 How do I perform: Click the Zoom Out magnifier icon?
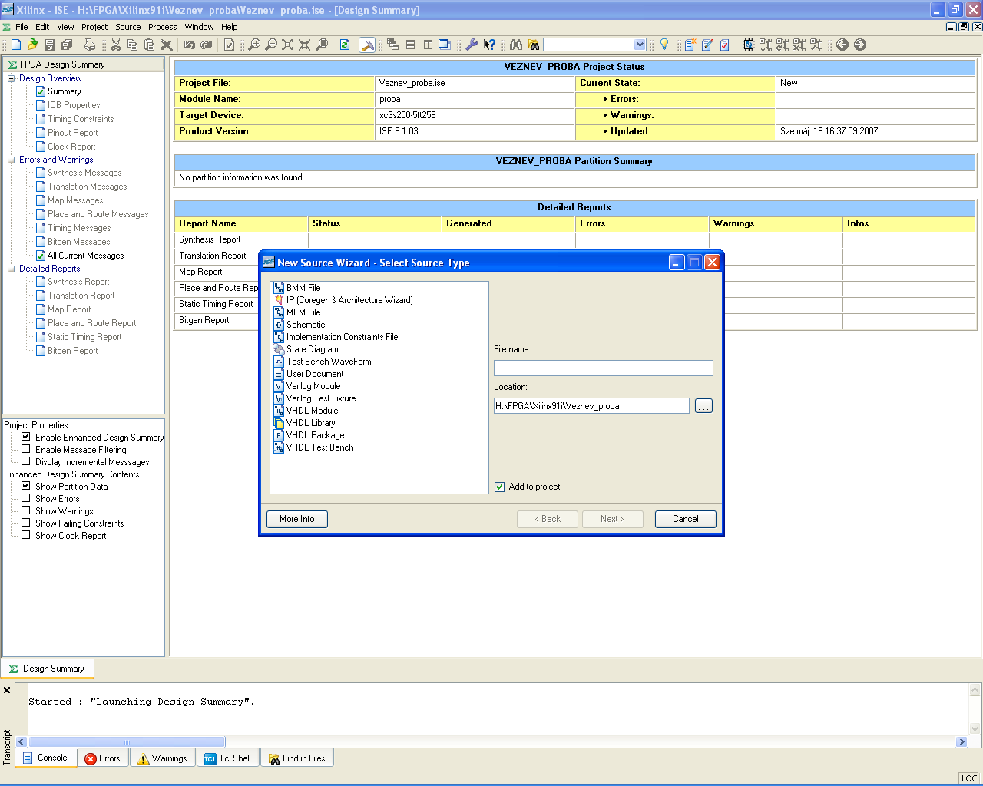point(271,45)
